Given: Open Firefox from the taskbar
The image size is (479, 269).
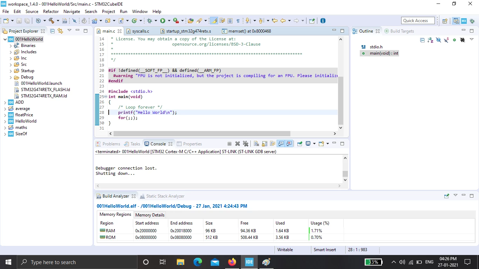Looking at the screenshot, I should (x=232, y=262).
